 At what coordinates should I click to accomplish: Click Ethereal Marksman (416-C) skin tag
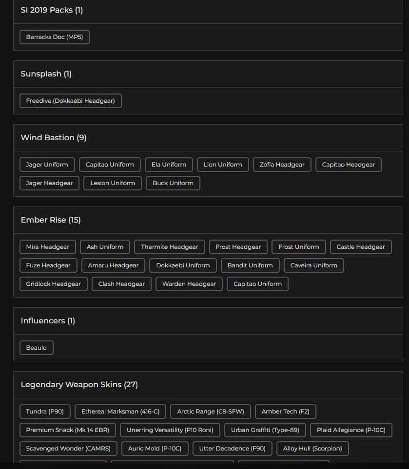(x=120, y=412)
